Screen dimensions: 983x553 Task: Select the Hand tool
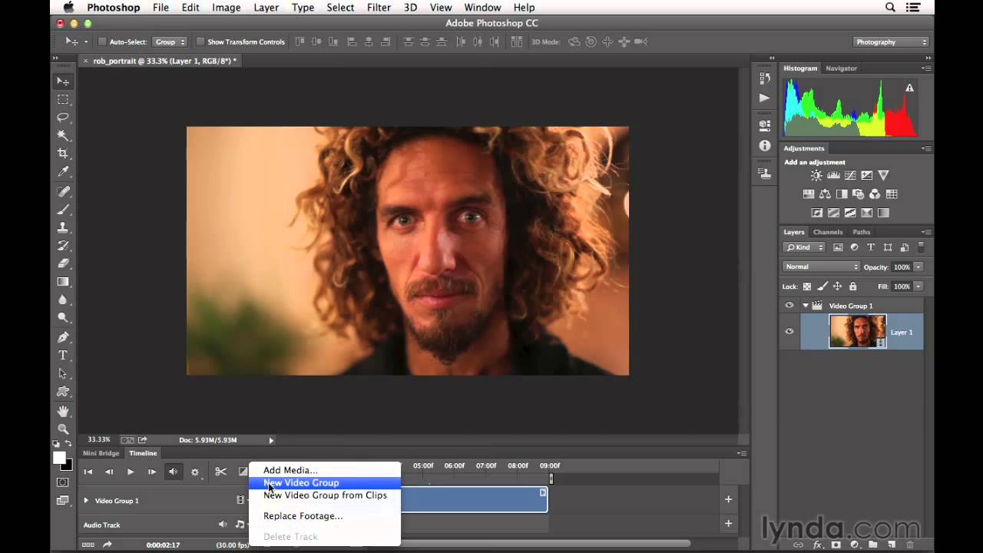coord(63,411)
